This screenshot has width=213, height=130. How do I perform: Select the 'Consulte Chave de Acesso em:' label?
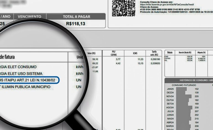pos(156,2)
